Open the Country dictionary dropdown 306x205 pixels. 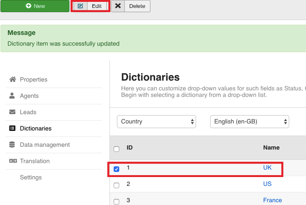coord(156,122)
